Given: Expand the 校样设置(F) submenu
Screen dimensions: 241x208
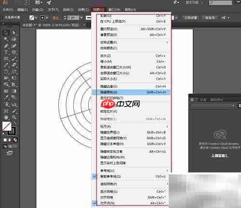Looking at the screenshot, I should [131, 42].
